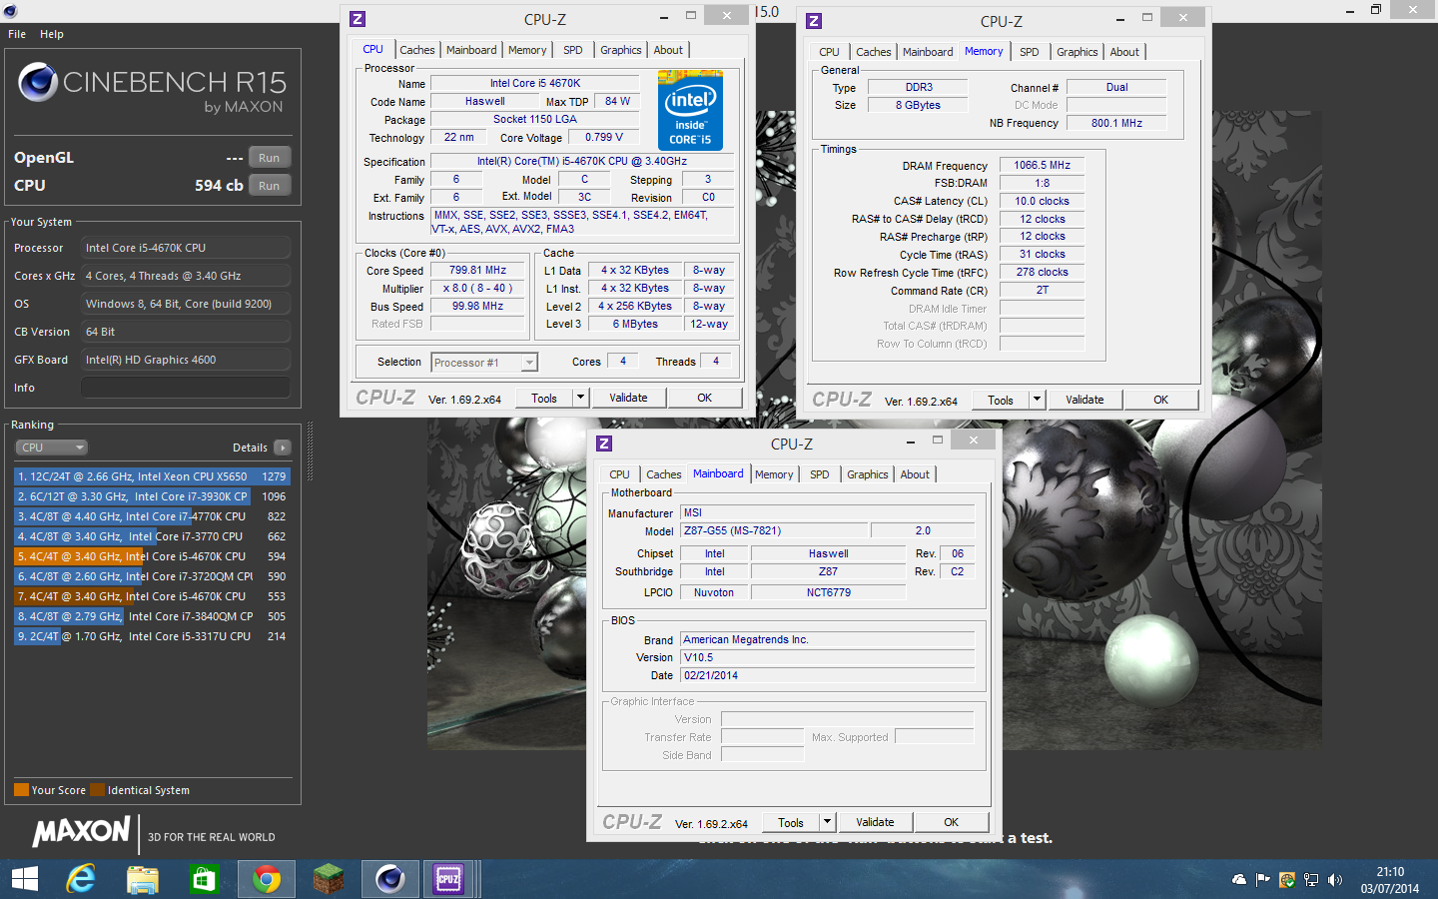Viewport: 1438px width, 899px height.
Task: Open Mainboard tab in Memory window
Action: click(x=928, y=52)
